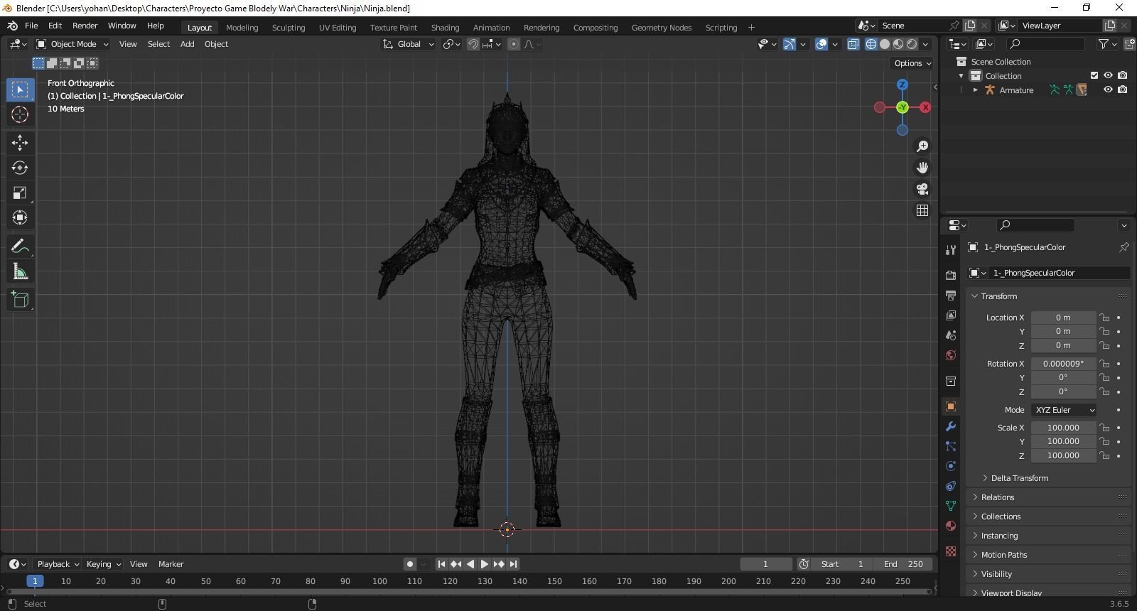Toggle camera view icon
This screenshot has width=1137, height=611.
pyautogui.click(x=922, y=189)
